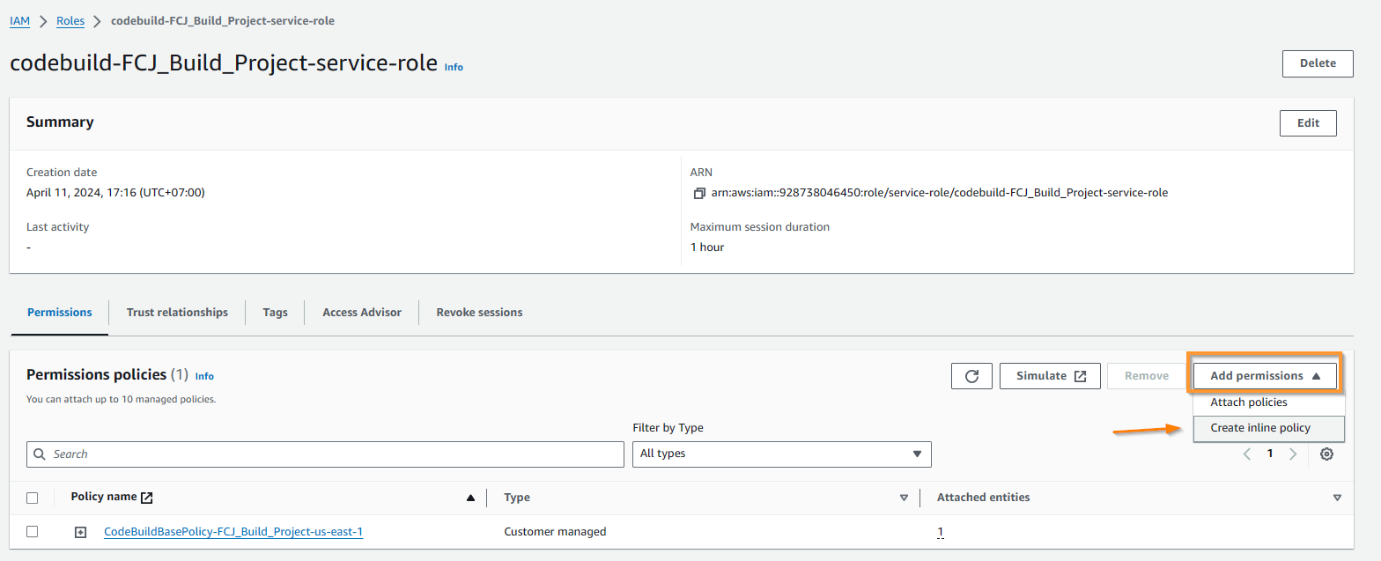1381x561 pixels.
Task: Go to the next policies page arrow
Action: [1293, 454]
